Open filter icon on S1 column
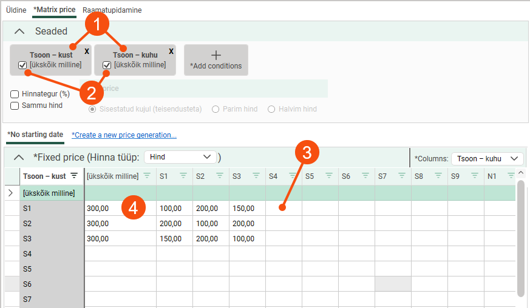Screen dimensions: 530x308 pos(183,176)
